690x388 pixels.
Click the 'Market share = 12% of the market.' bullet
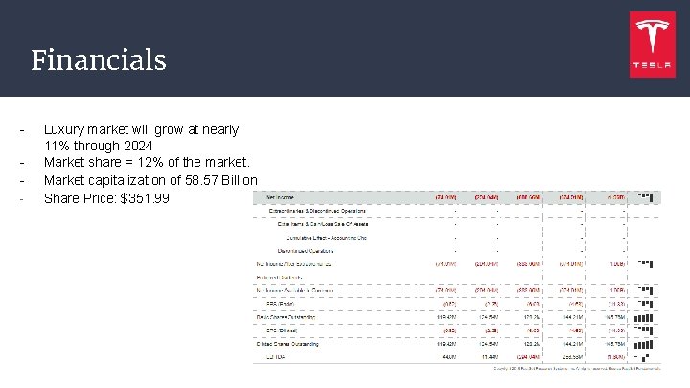[x=147, y=162]
